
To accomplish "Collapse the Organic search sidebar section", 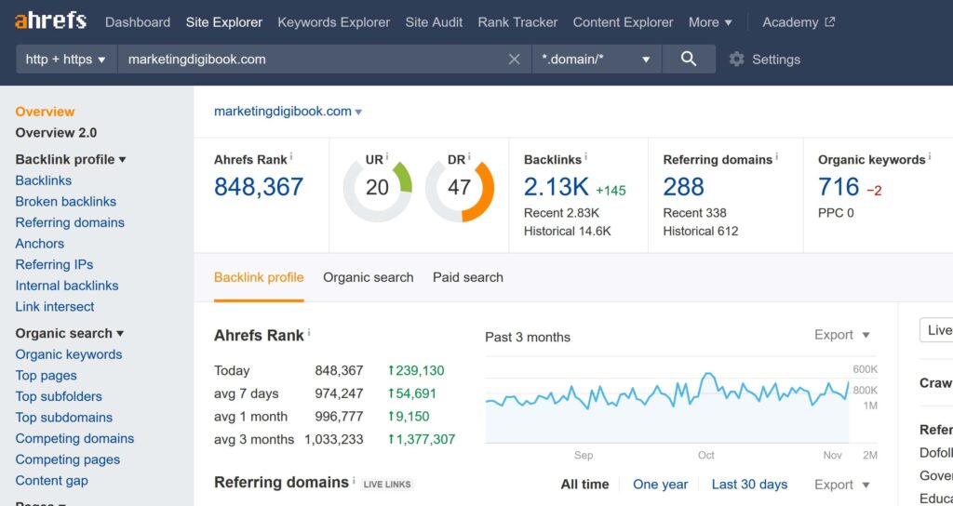I will (x=69, y=333).
